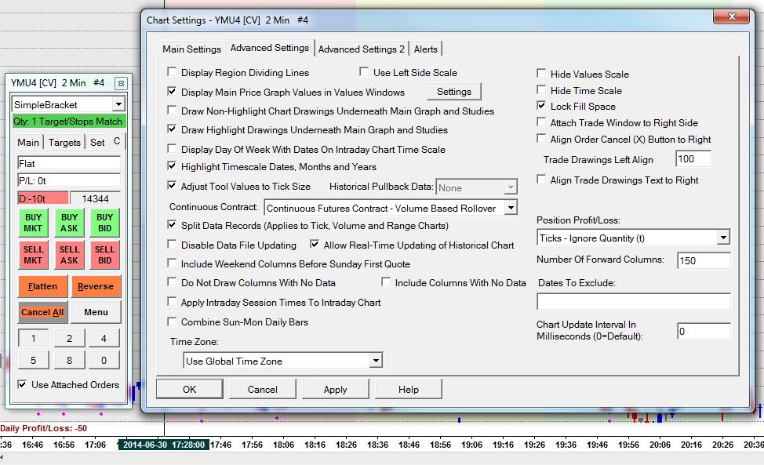This screenshot has height=465, width=764.
Task: Set quantity to 8 with the quantity button
Action: [69, 360]
